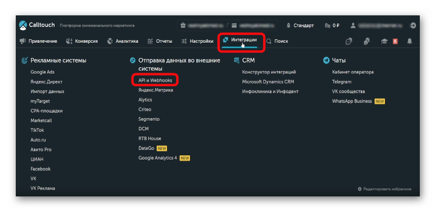The width and height of the screenshot is (438, 215).
Task: Click the rocket tariff icon
Action: [288, 25]
